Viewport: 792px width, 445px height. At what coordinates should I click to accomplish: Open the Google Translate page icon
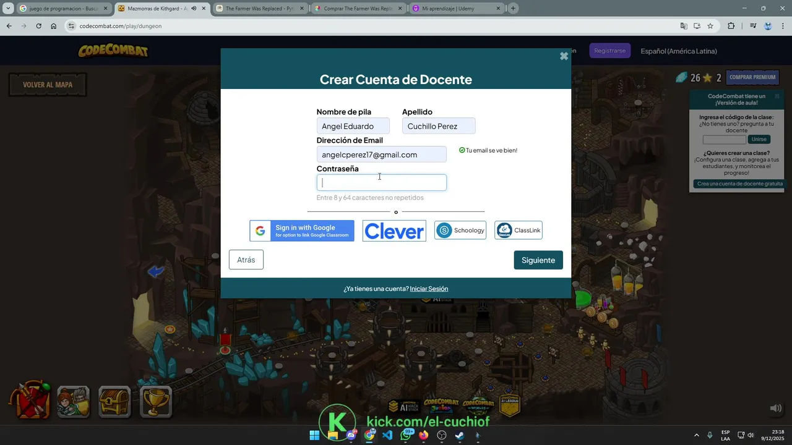(x=684, y=26)
